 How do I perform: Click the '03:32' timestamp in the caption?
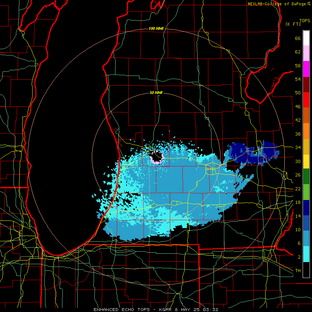pos(210,310)
